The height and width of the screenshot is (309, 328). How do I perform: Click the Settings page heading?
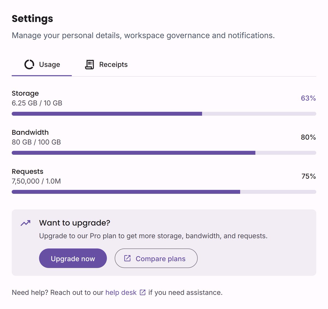(x=32, y=19)
